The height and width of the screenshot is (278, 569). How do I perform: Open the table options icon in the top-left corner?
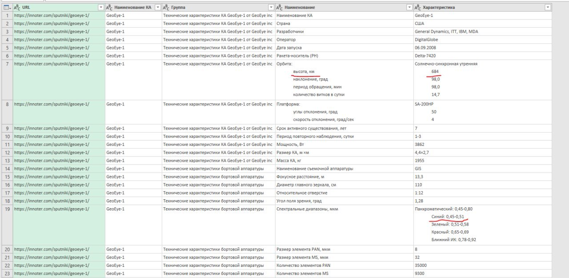coord(7,8)
